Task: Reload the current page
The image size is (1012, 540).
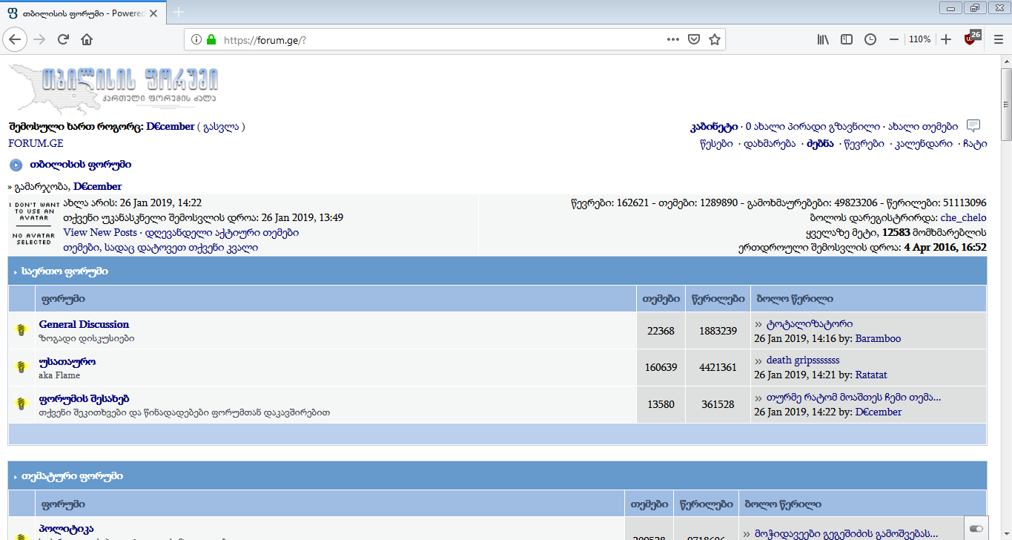Action: (63, 39)
